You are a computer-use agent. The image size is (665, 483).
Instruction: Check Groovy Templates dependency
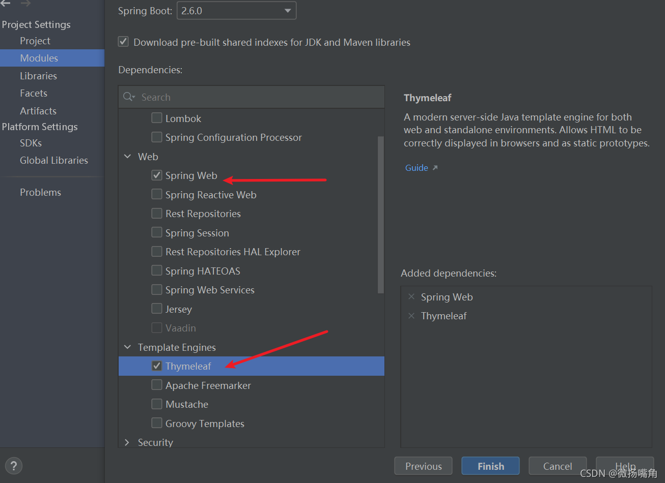tap(157, 423)
